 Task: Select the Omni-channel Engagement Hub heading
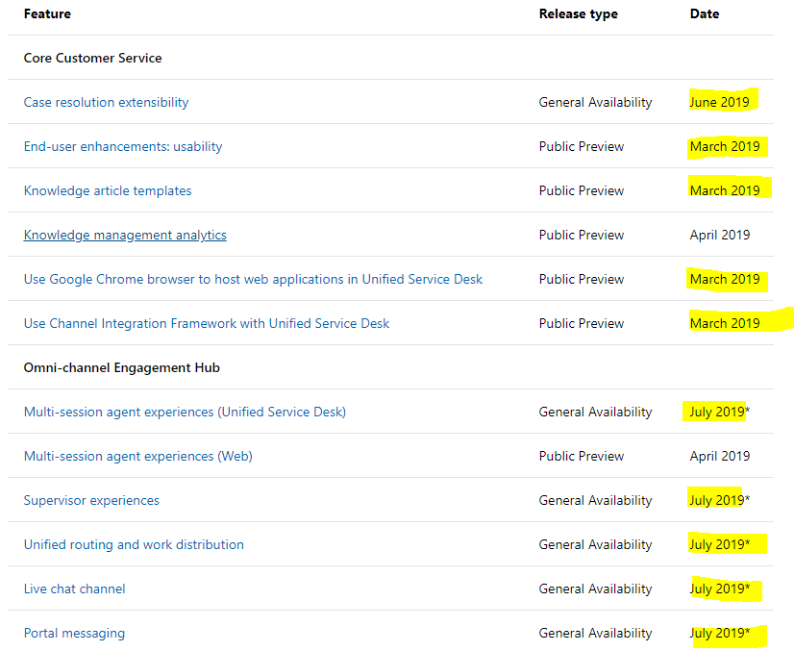(x=121, y=367)
